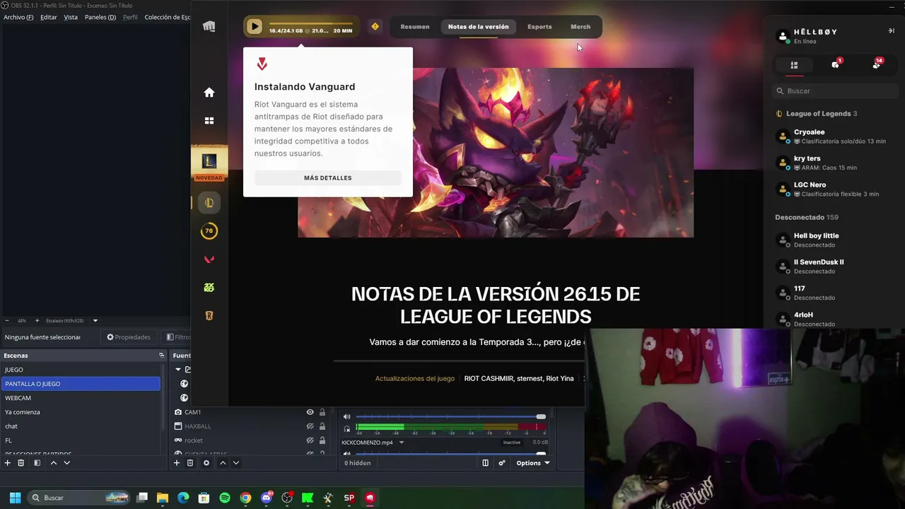The image size is (905, 509).
Task: Open the Windows Start menu
Action: click(16, 498)
